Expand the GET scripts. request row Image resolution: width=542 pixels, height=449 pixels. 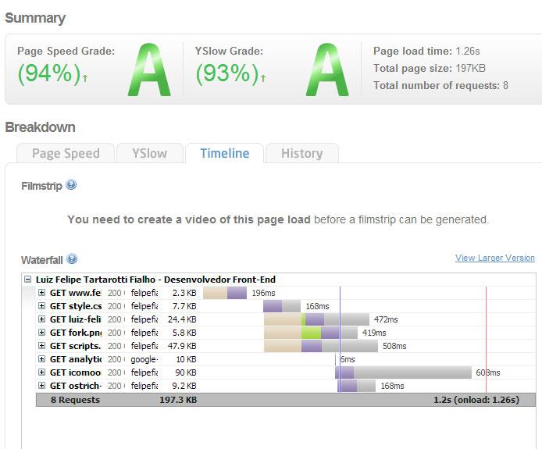42,346
